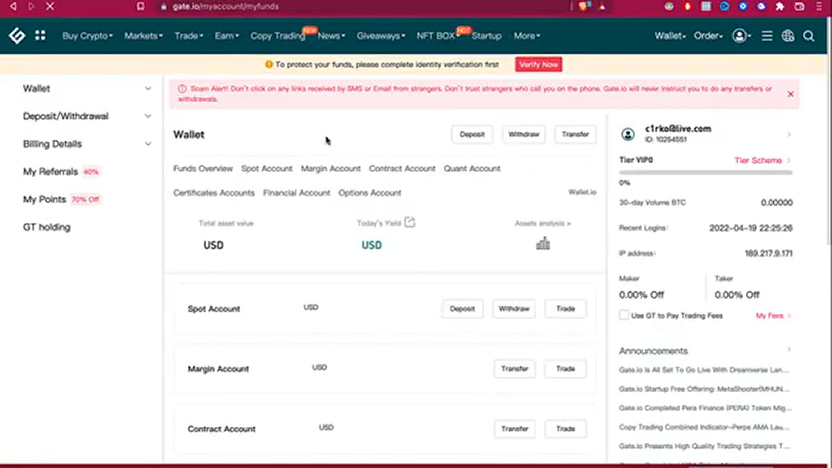Image resolution: width=832 pixels, height=468 pixels.
Task: Open the Markets dropdown menu
Action: coord(143,36)
